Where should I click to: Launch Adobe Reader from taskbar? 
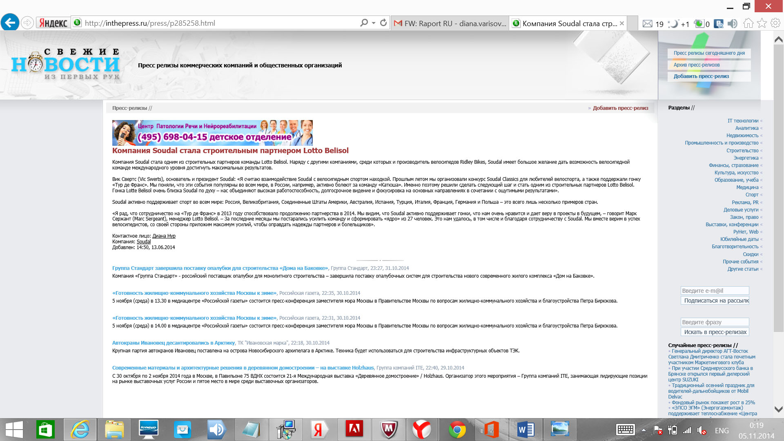pyautogui.click(x=354, y=430)
